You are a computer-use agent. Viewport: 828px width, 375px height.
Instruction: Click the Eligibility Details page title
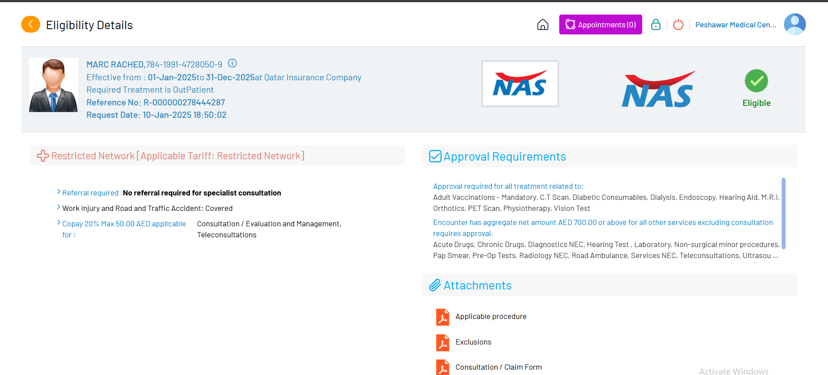point(89,25)
